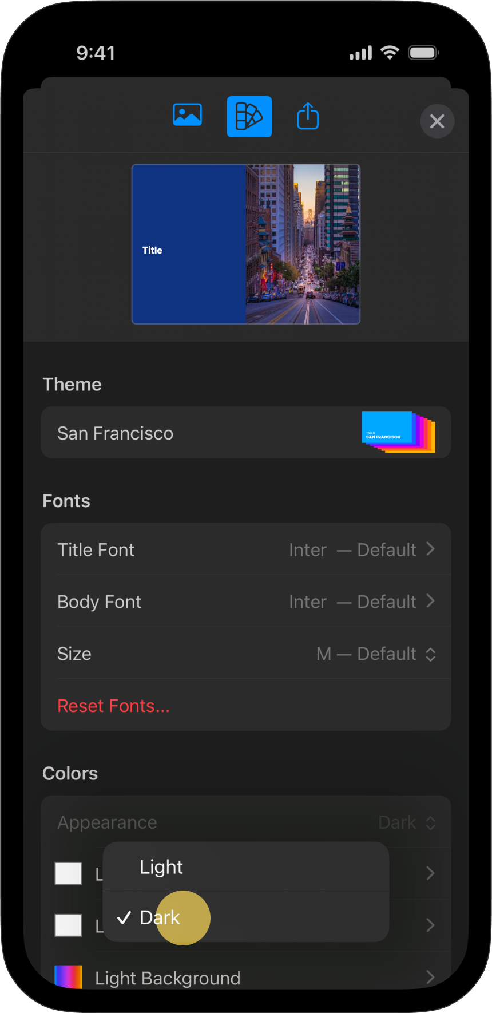Close the settings sheet with X

pyautogui.click(x=437, y=121)
